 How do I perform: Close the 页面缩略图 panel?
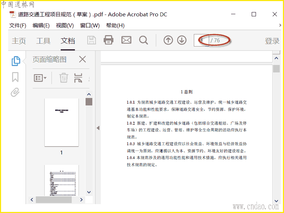coord(82,59)
